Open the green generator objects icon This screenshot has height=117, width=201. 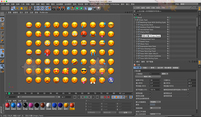[x=77, y=9]
